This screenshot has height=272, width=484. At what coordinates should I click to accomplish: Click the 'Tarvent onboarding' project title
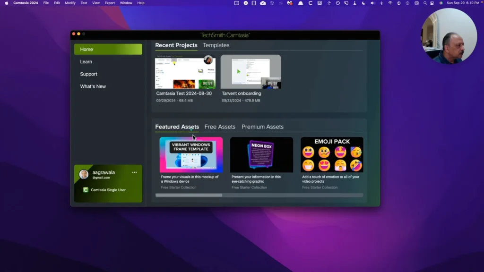coord(242,93)
